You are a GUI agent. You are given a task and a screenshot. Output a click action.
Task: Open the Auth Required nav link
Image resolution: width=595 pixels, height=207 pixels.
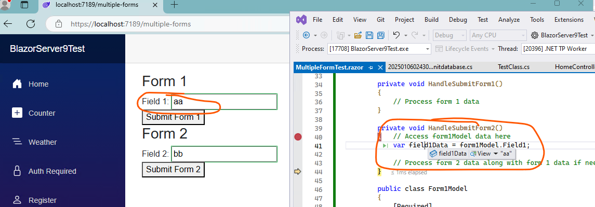[52, 171]
